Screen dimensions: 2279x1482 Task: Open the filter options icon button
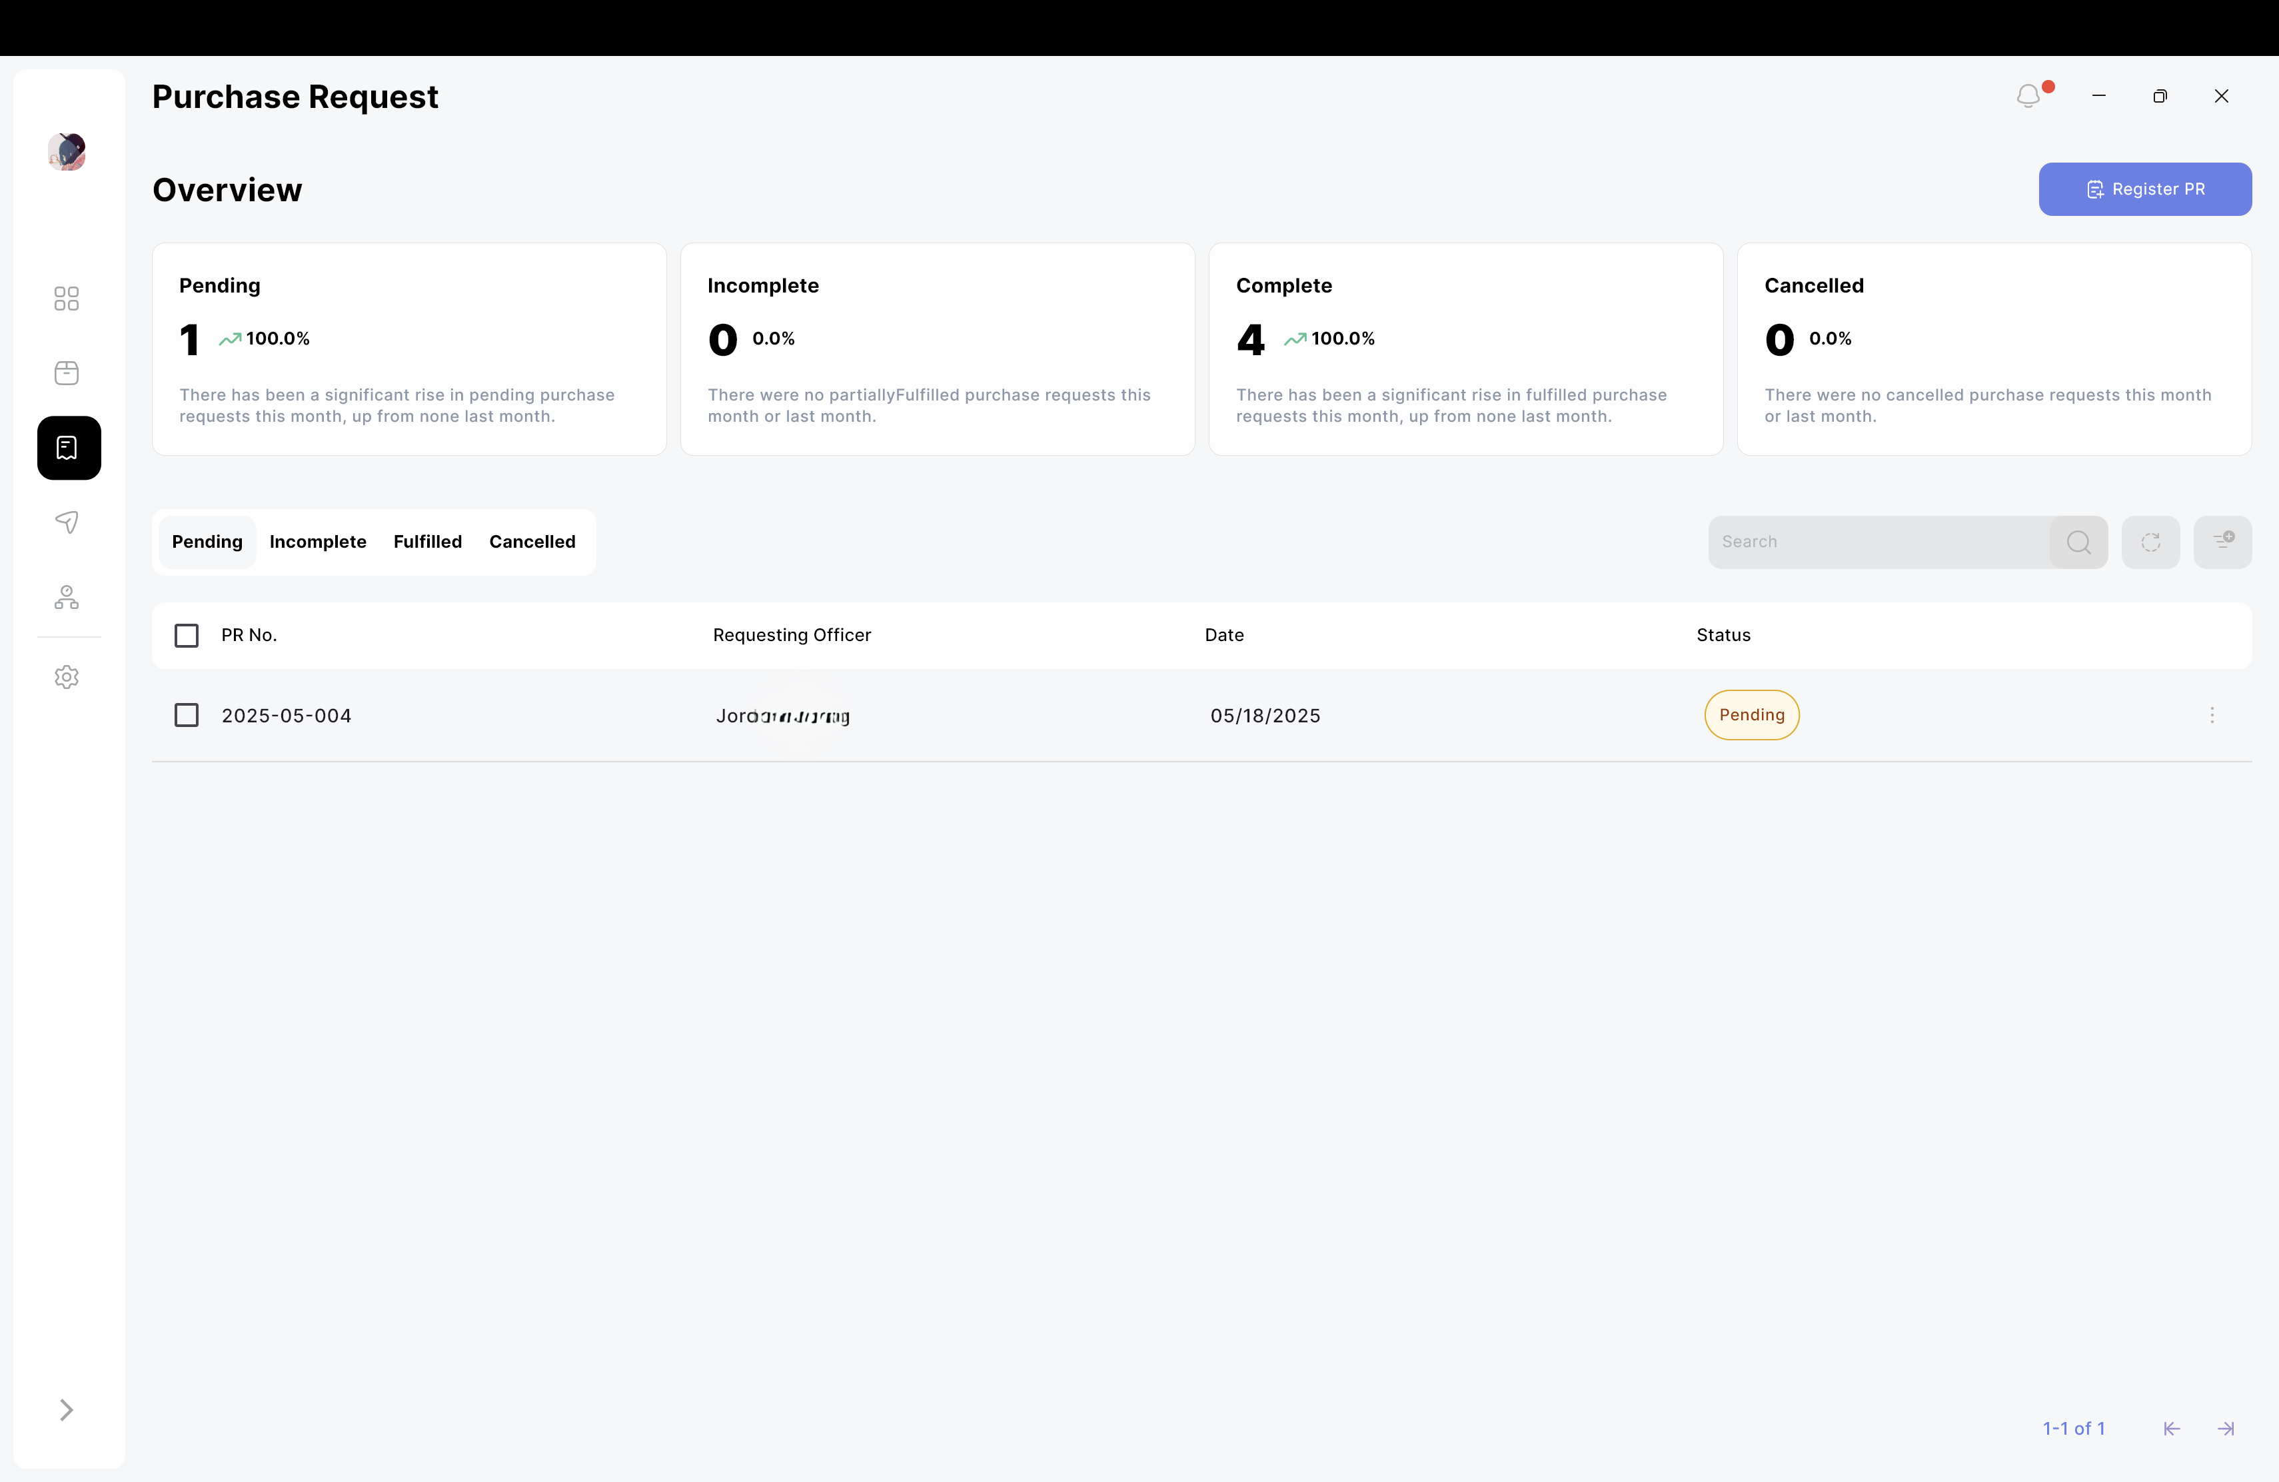[2222, 542]
